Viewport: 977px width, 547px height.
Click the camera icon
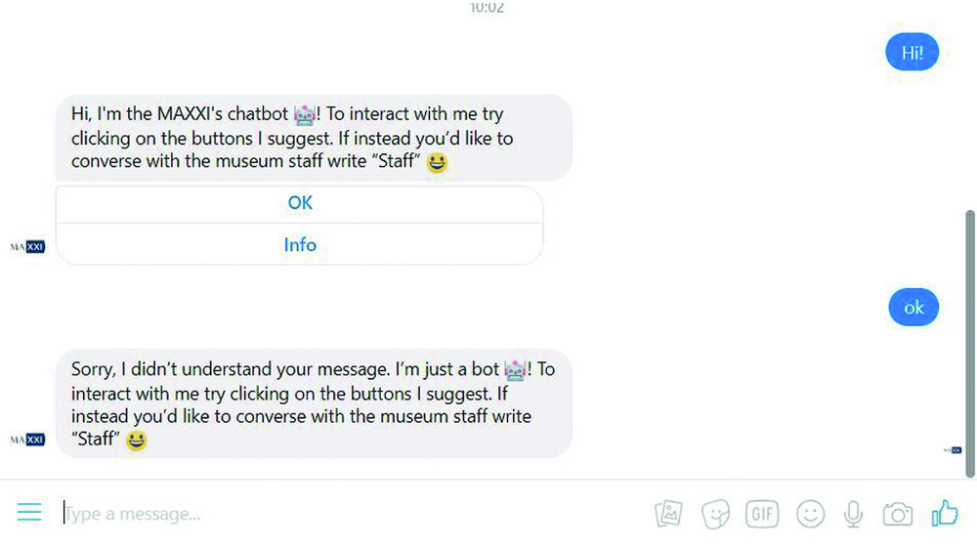coord(897,513)
